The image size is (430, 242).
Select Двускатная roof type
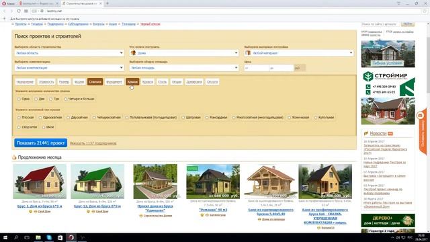(69, 118)
